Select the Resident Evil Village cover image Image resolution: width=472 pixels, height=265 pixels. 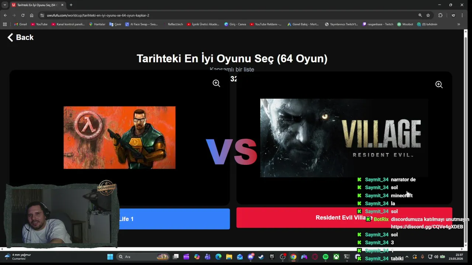click(344, 138)
